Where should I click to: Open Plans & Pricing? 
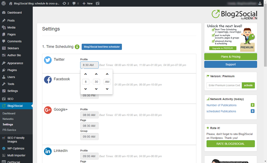[231, 57]
